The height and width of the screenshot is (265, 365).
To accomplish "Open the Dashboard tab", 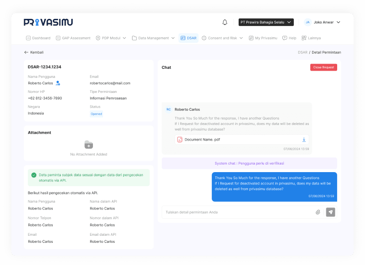I will click(x=38, y=38).
